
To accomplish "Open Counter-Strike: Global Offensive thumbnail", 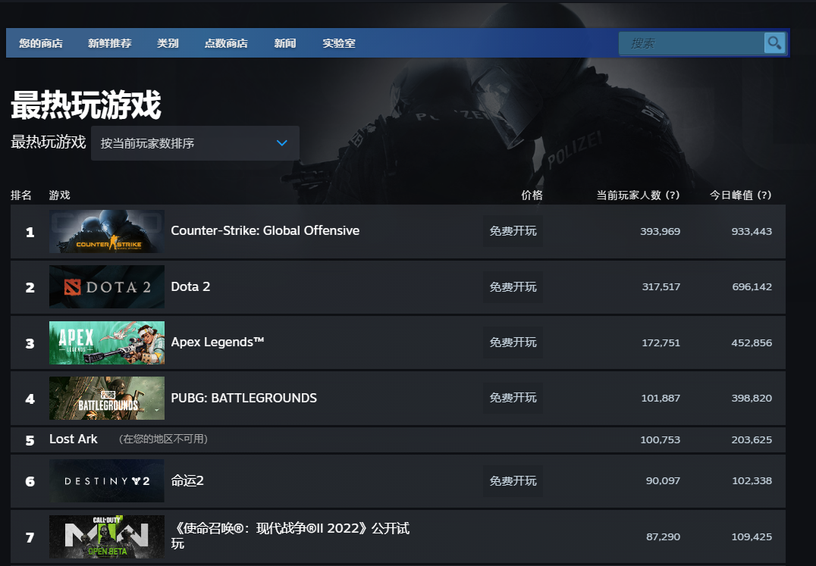I will (x=107, y=231).
